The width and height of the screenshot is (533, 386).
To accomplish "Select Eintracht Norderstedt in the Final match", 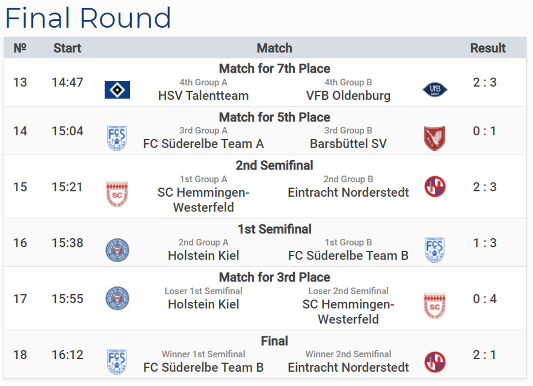I will click(348, 368).
